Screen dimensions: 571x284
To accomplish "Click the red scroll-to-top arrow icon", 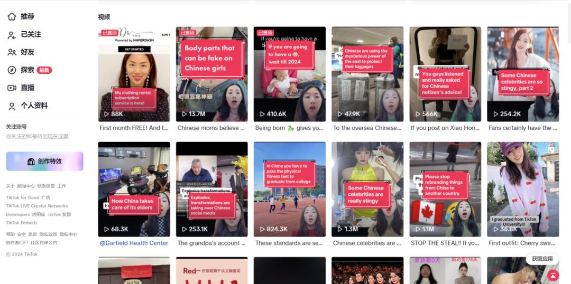I will point(553,275).
